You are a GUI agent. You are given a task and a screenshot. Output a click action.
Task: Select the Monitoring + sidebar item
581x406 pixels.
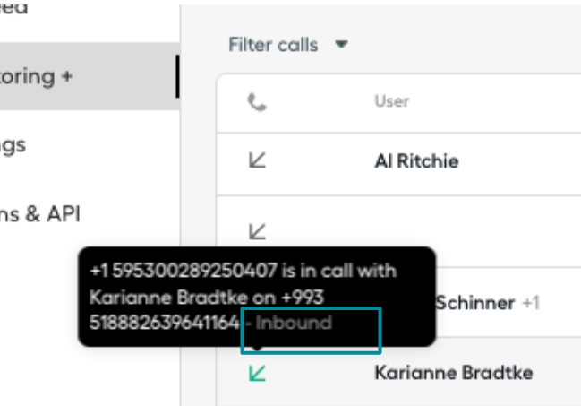90,76
